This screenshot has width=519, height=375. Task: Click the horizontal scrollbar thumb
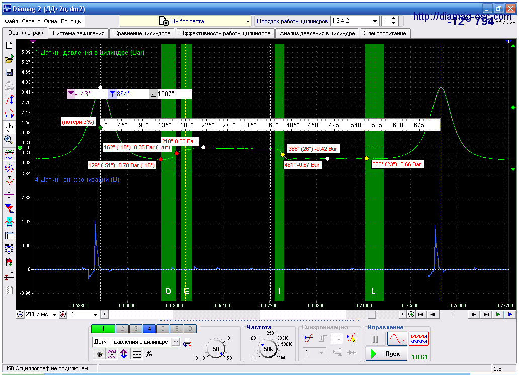[372, 314]
